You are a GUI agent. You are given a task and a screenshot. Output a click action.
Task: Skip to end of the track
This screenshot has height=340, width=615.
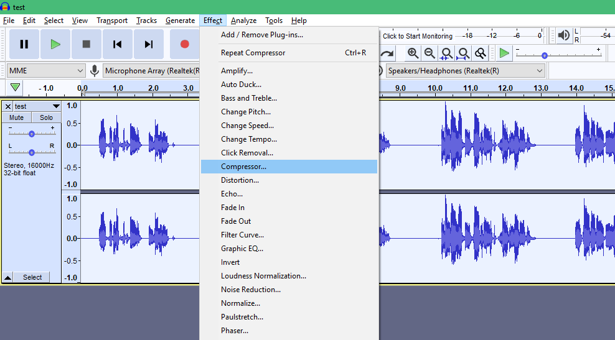coord(148,44)
